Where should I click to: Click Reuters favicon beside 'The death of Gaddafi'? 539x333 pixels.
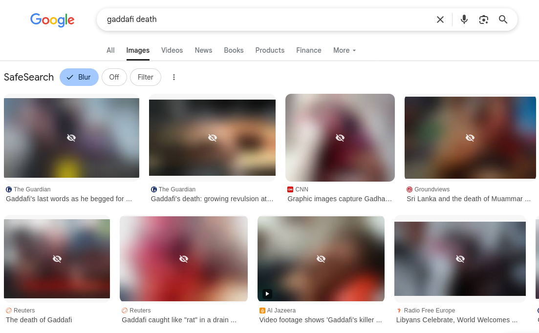point(9,311)
